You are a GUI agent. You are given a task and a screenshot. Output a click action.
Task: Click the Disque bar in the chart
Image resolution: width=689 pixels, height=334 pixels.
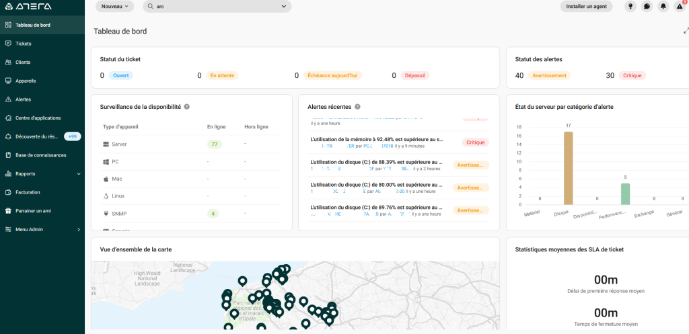click(568, 168)
